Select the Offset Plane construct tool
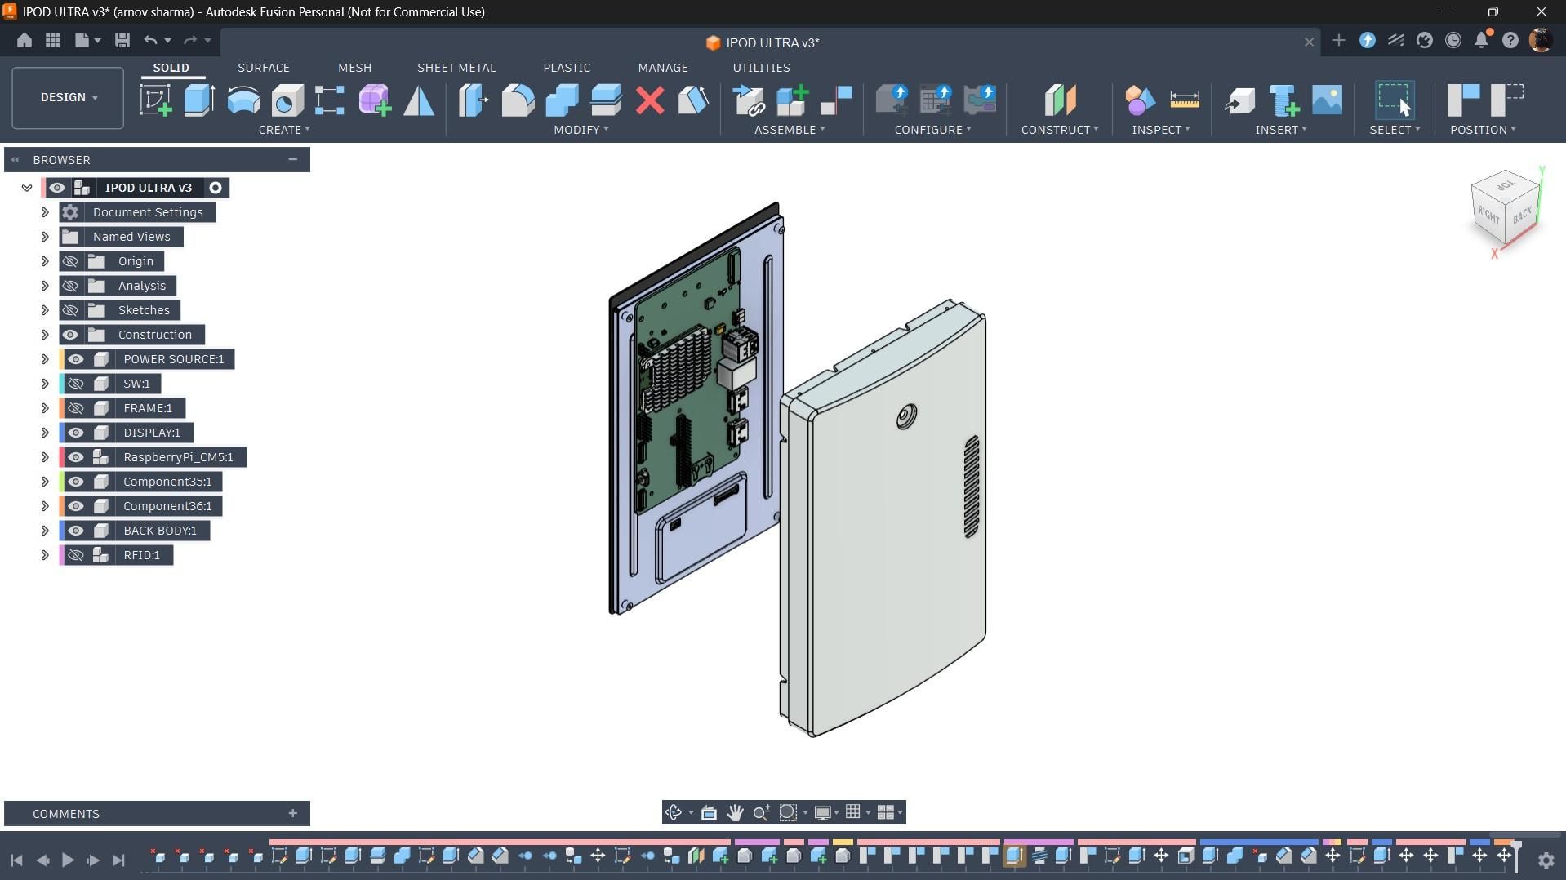The width and height of the screenshot is (1566, 880). (1060, 100)
